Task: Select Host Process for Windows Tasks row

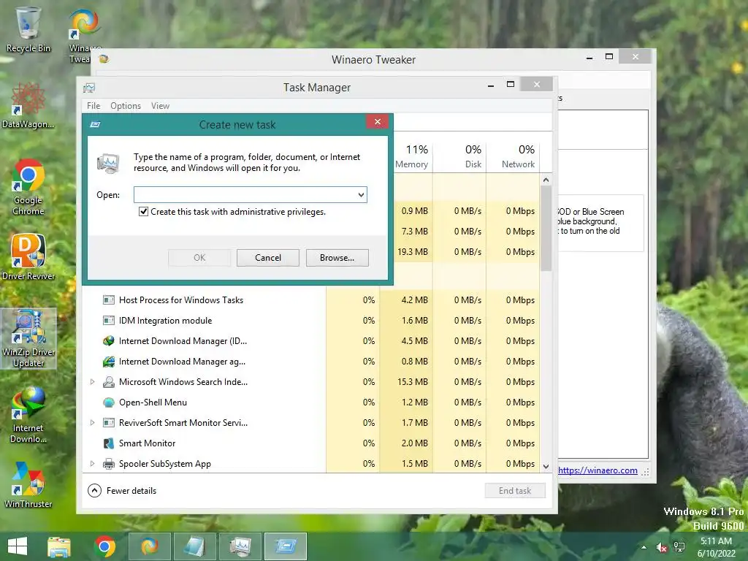Action: tap(311, 300)
